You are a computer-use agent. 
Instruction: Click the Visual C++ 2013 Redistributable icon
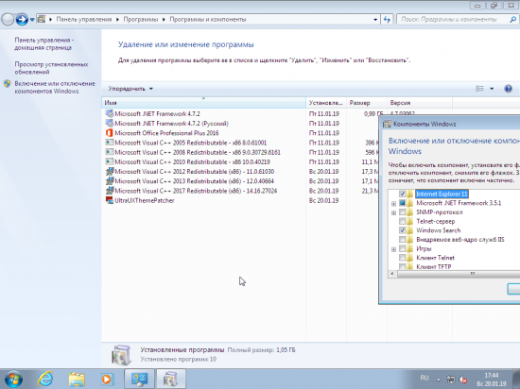tap(109, 181)
